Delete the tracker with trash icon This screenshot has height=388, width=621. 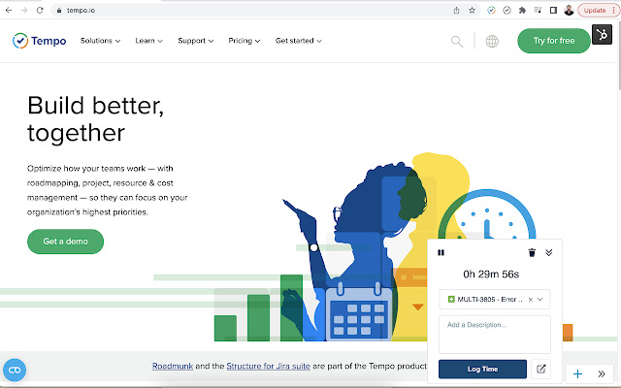pos(532,252)
